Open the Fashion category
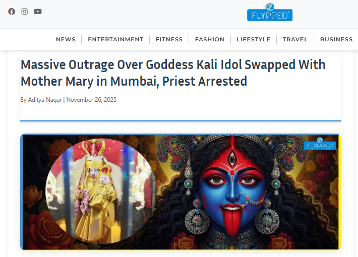 (x=210, y=39)
